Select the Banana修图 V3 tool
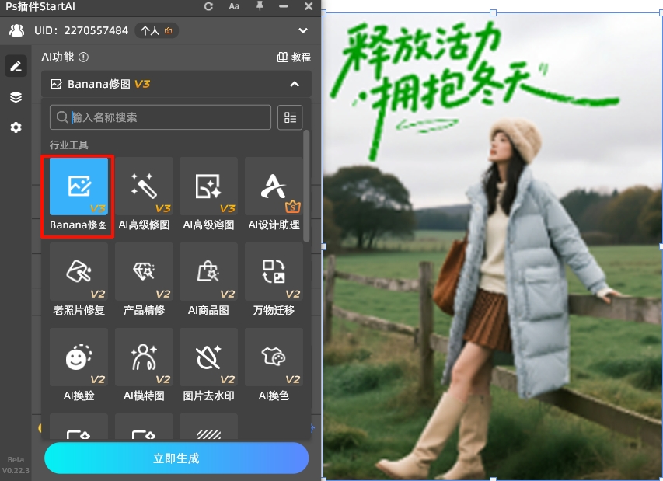663x481 pixels. point(77,186)
